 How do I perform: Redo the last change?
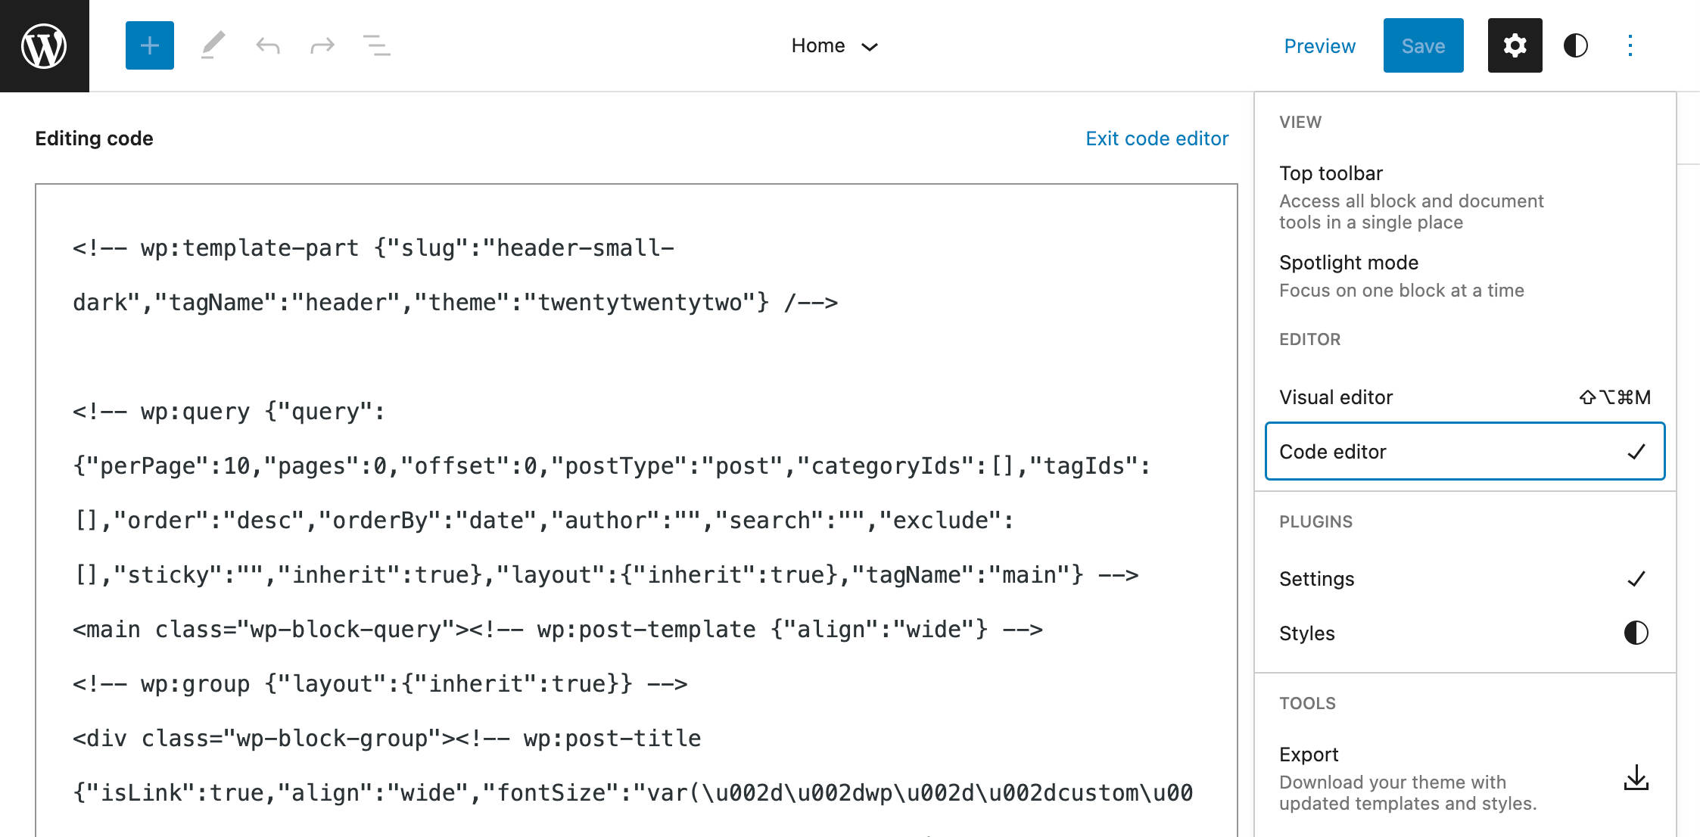coord(322,45)
